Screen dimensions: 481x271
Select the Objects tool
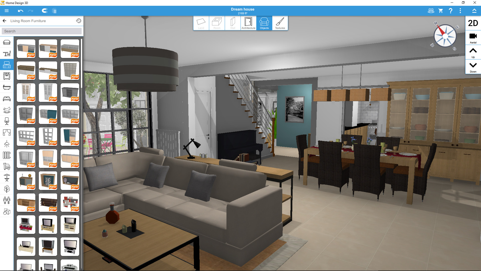pos(264,23)
